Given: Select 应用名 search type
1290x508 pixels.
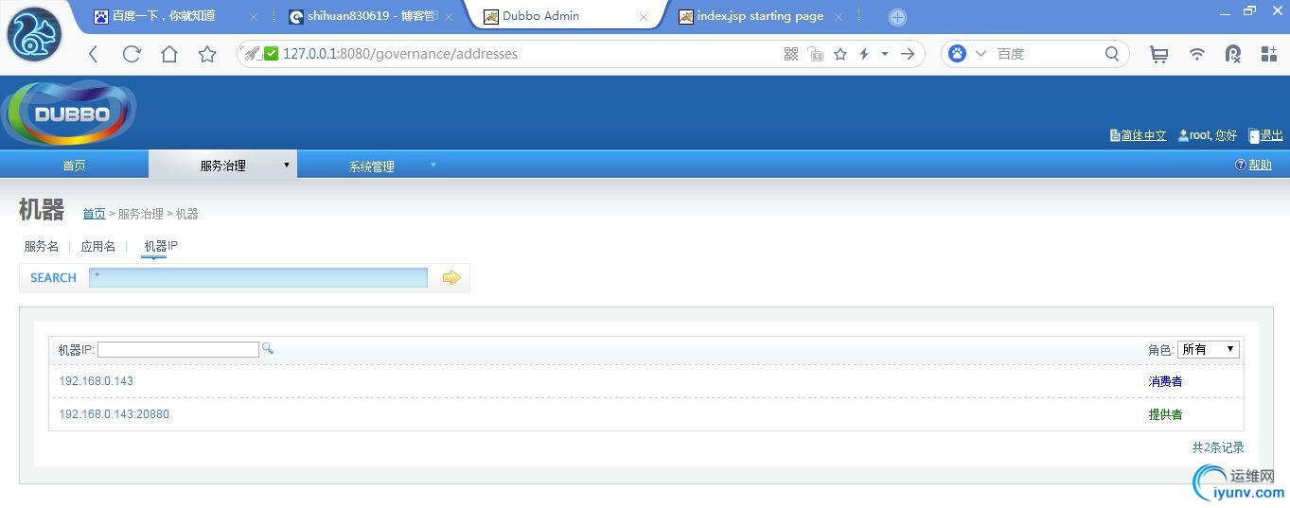Looking at the screenshot, I should [x=98, y=246].
